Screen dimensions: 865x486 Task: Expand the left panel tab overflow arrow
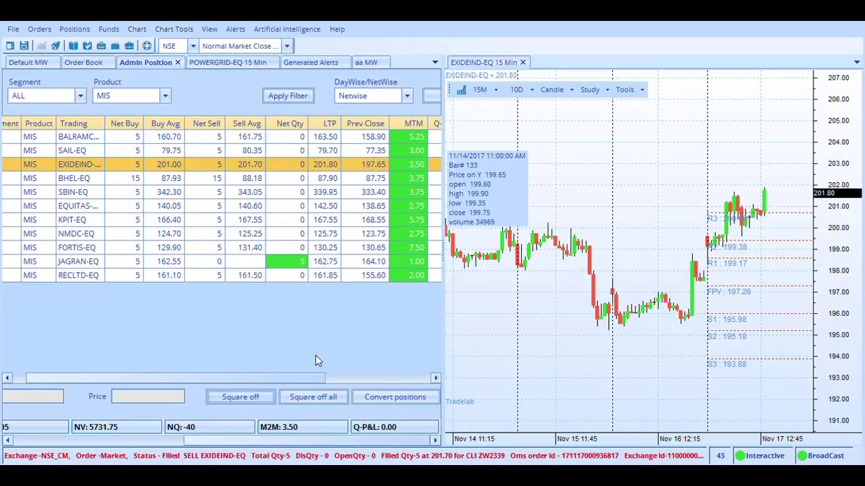click(x=435, y=62)
